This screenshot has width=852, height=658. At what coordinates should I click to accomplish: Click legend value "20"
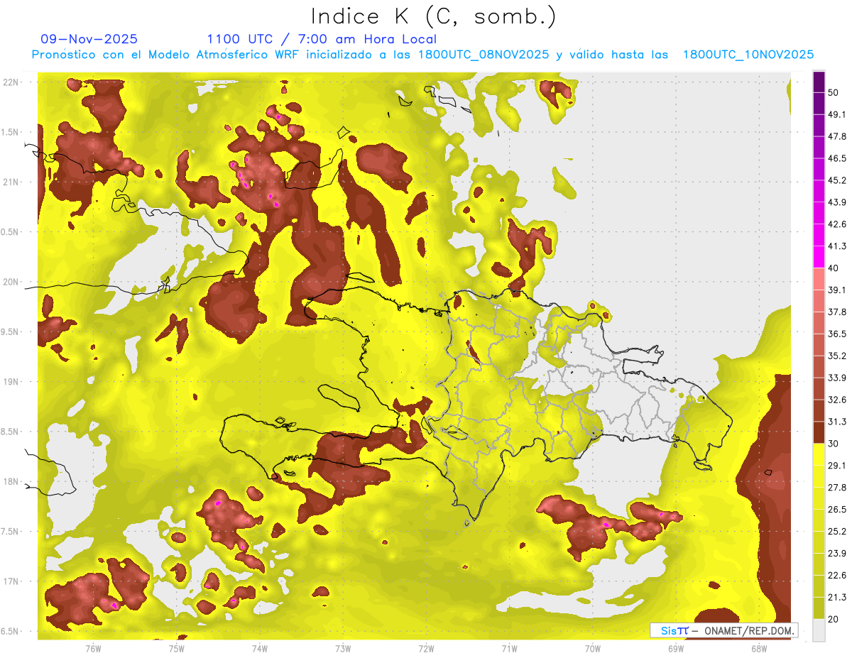[834, 619]
